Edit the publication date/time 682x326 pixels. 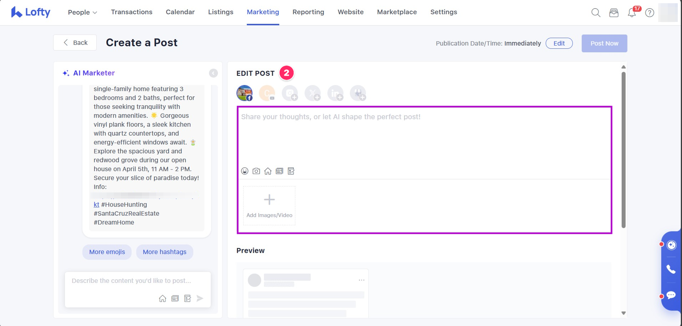[x=559, y=43]
